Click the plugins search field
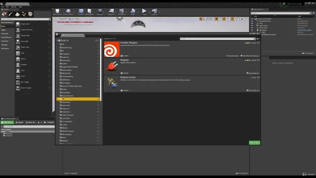Screen dimensions: 316x178 (x=218, y=39)
